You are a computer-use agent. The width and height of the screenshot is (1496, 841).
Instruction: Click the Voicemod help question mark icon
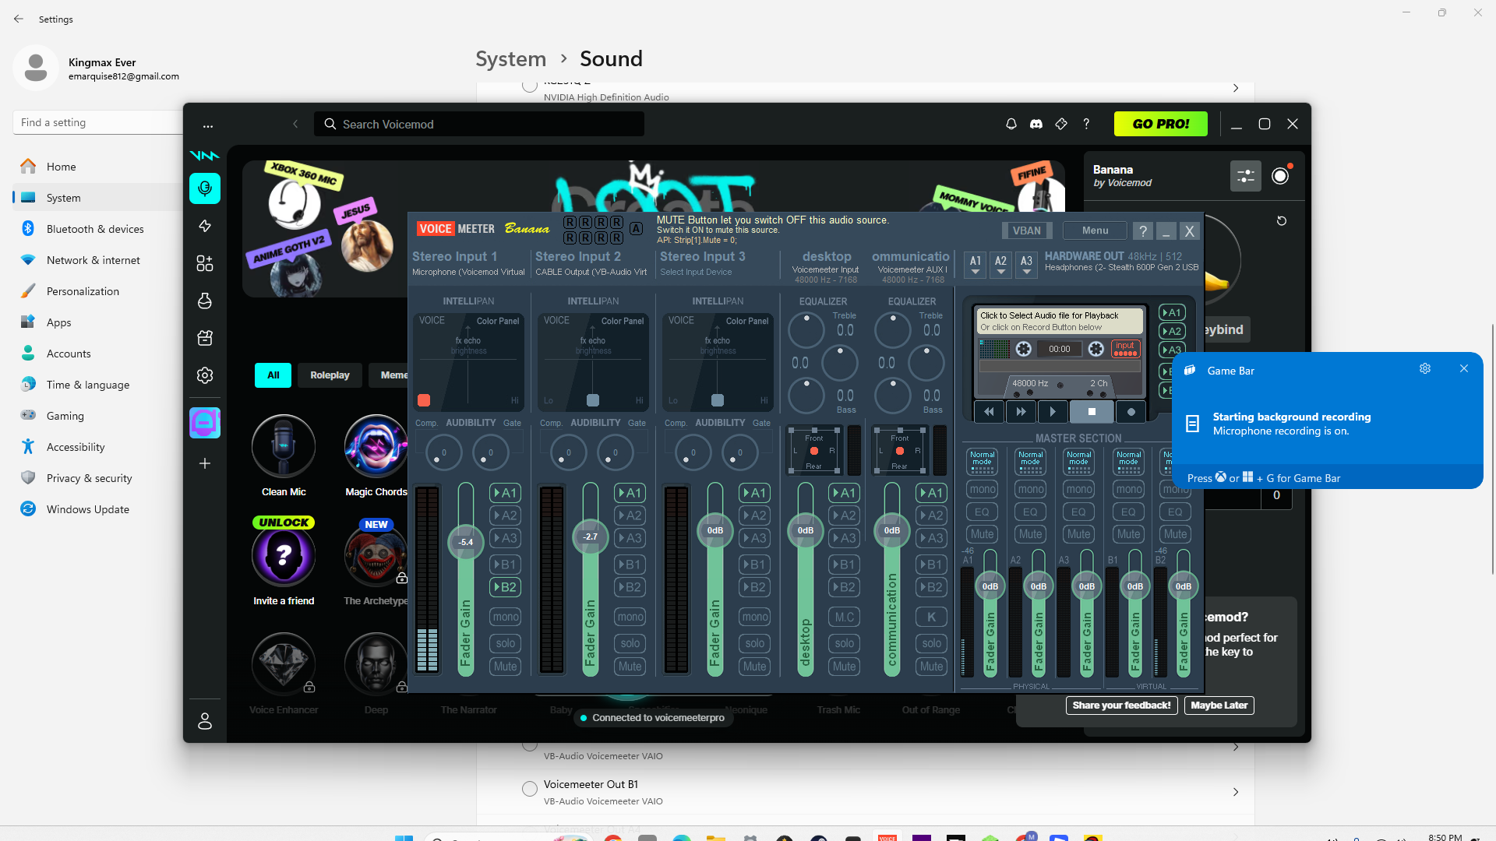click(x=1086, y=124)
